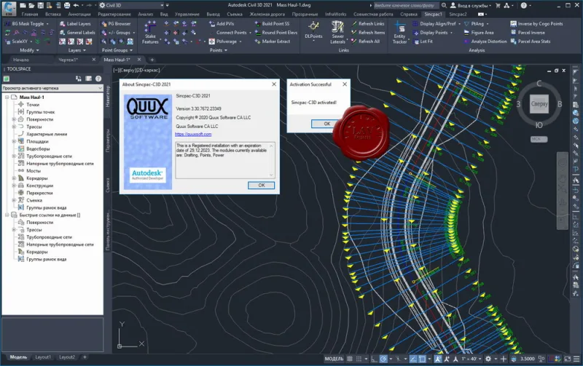Toggle drawing grid display in status bar
This screenshot has height=366, width=583.
point(350,359)
